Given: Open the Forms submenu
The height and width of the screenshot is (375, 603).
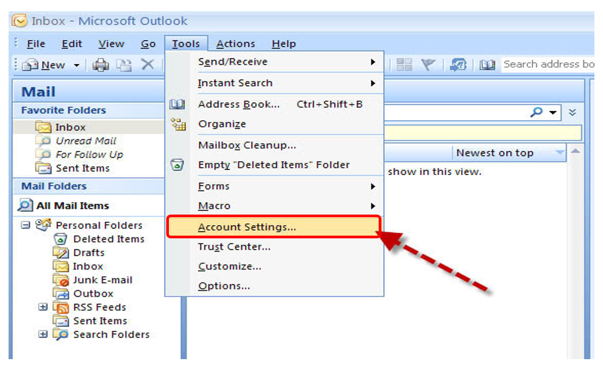Looking at the screenshot, I should (275, 186).
